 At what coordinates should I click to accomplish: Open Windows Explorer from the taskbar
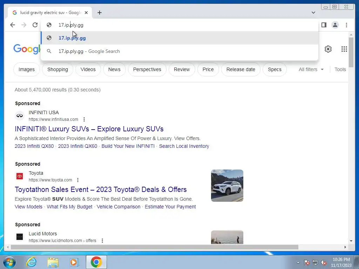53,262
